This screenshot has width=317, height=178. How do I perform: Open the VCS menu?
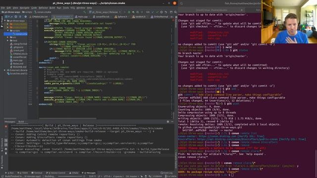tap(73, 8)
